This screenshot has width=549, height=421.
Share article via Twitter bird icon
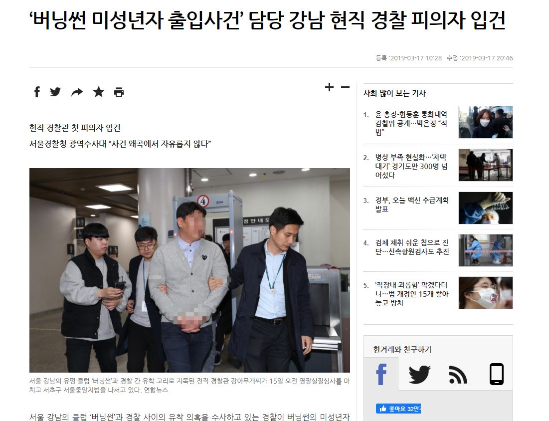[x=55, y=92]
